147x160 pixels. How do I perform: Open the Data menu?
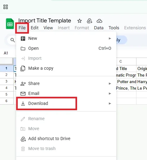(99, 28)
